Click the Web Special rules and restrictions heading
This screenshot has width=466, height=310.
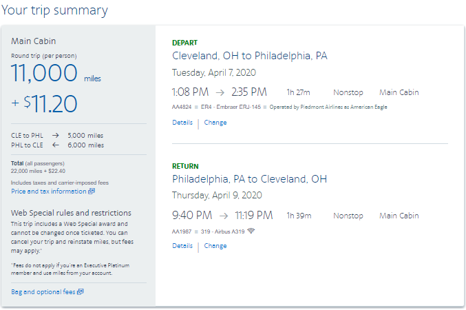pyautogui.click(x=71, y=213)
